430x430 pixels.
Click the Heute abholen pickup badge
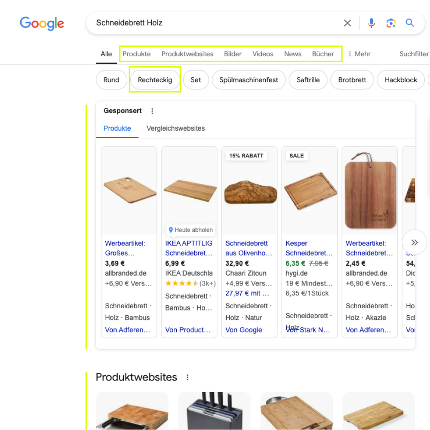tap(191, 230)
